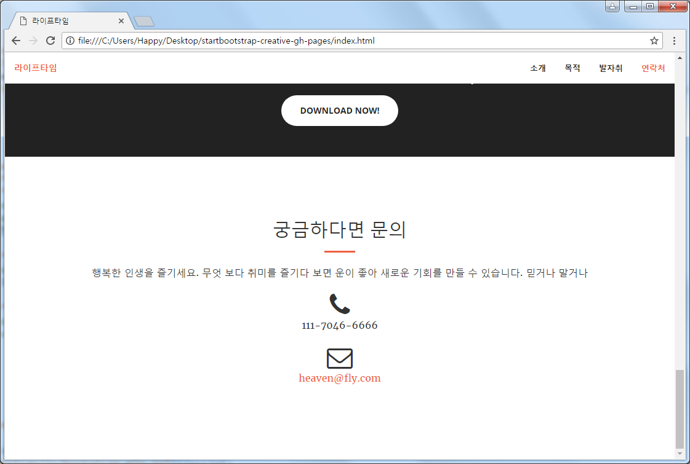Open 발자취 nav menu item
This screenshot has width=690, height=464.
tap(611, 68)
